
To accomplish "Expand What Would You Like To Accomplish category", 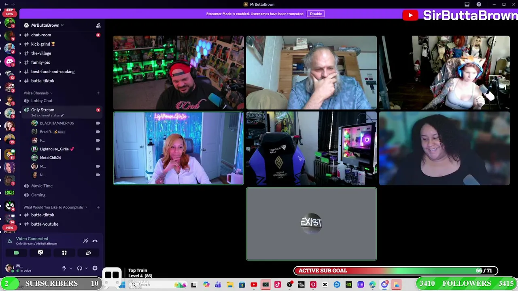I will click(55, 207).
